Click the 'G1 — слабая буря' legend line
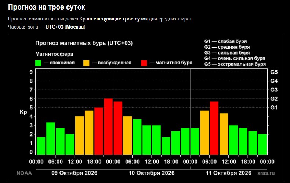The image size is (290, 183). 225,41
